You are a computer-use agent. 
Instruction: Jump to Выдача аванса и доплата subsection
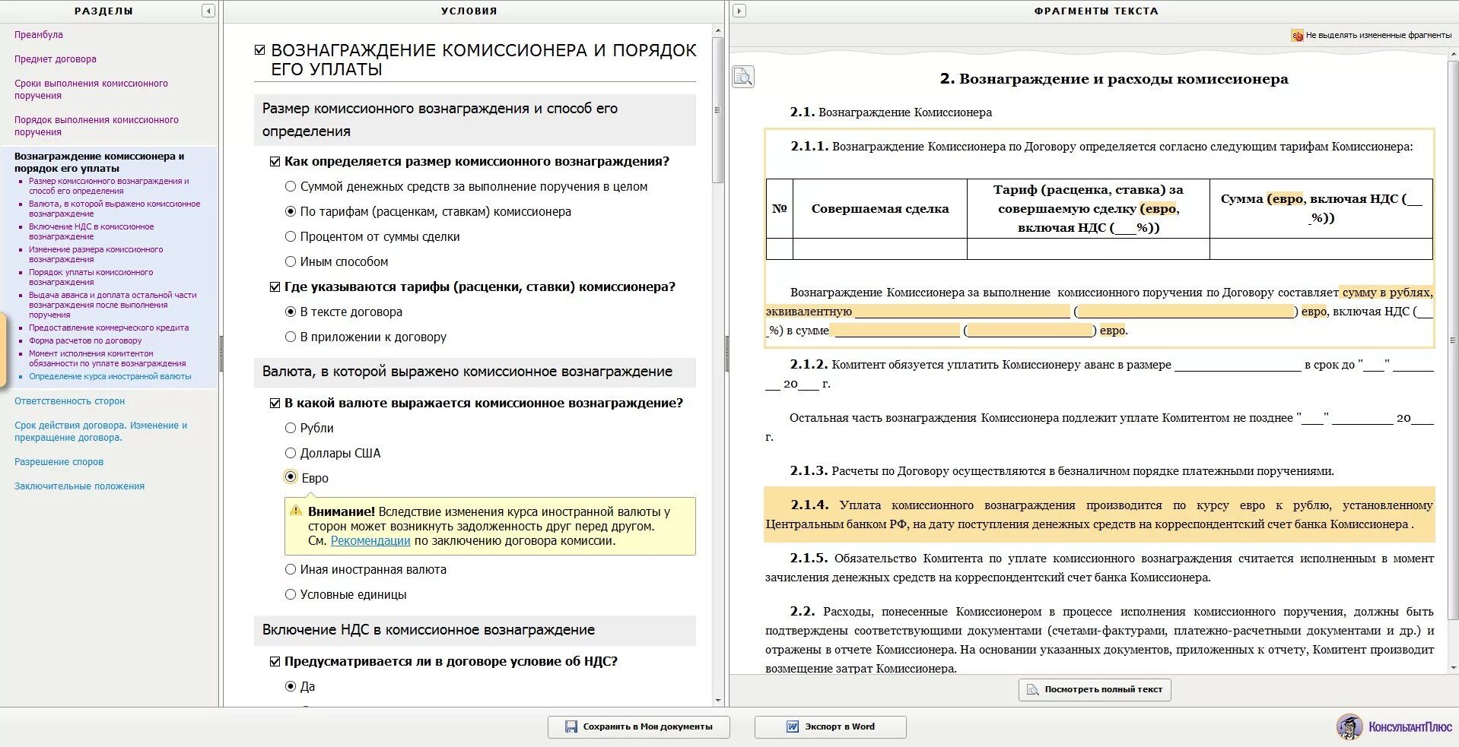click(x=113, y=305)
